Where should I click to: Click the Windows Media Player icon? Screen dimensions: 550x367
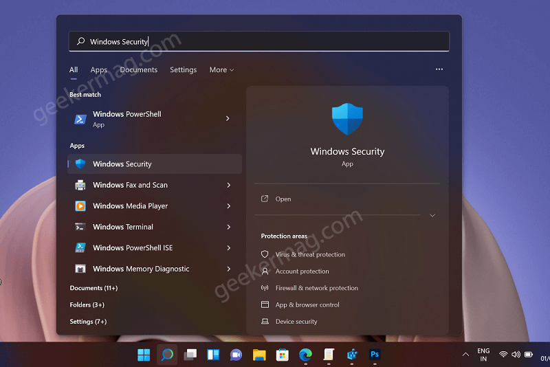[80, 205]
